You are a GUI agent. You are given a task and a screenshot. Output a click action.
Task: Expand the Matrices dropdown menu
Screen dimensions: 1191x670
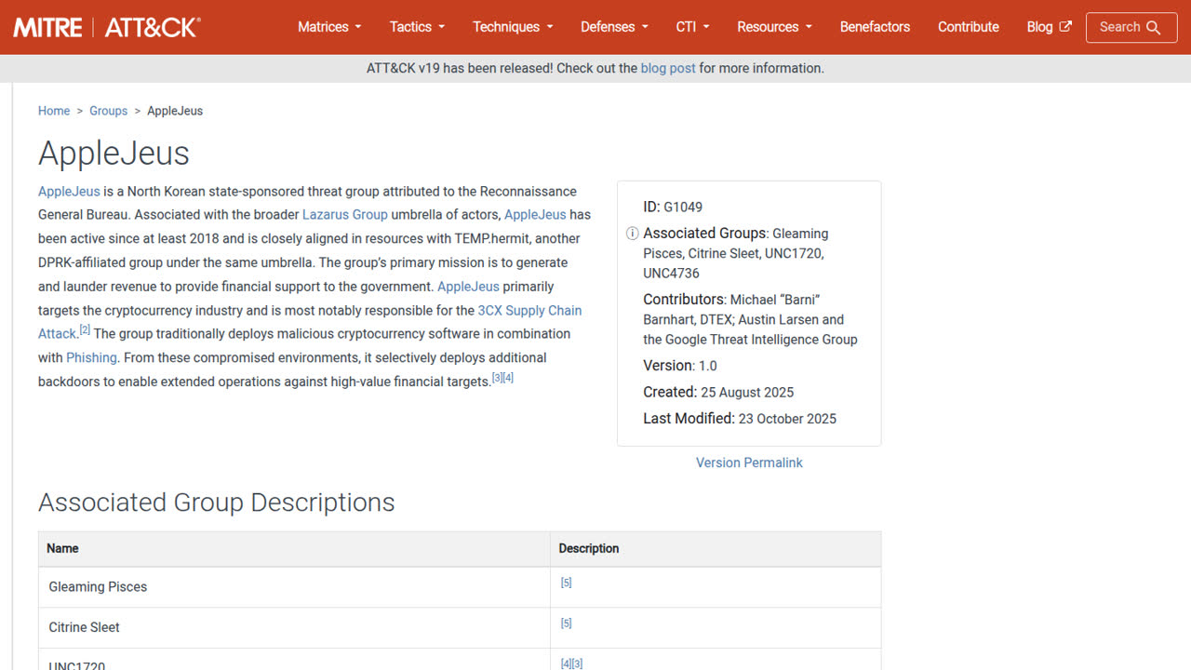pyautogui.click(x=329, y=27)
